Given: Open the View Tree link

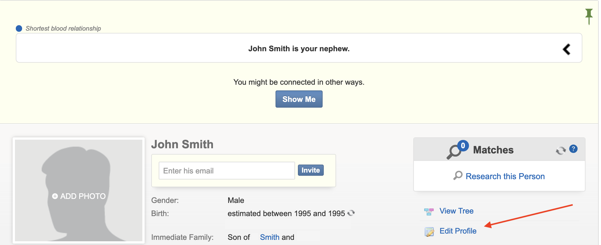Looking at the screenshot, I should coord(456,211).
